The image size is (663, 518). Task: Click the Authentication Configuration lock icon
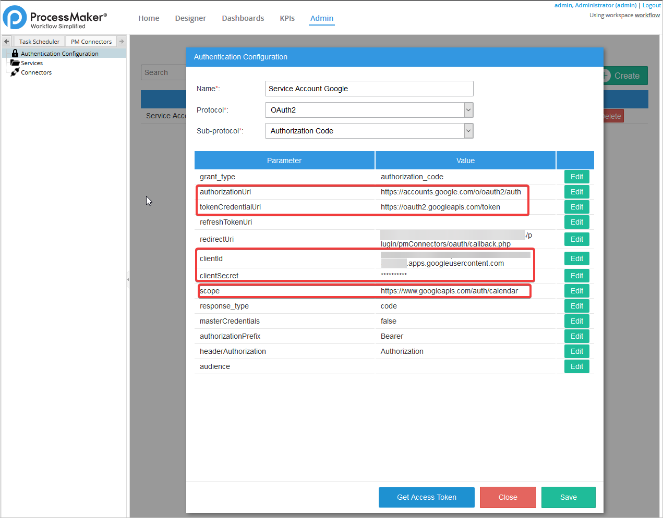[15, 53]
